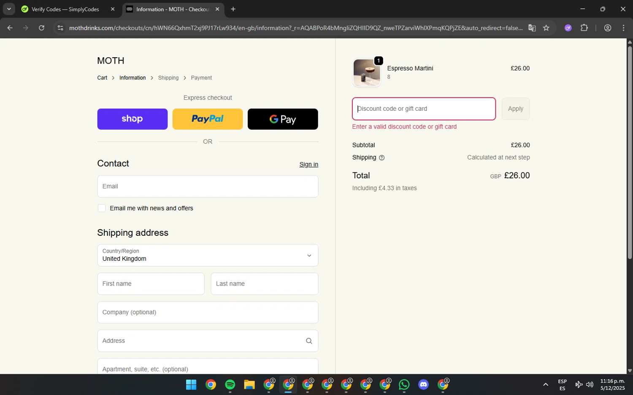633x395 pixels.
Task: Open the Shipping help question icon
Action: click(x=381, y=158)
